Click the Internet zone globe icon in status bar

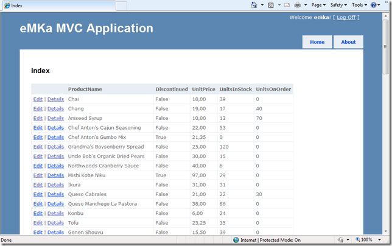[x=236, y=240]
